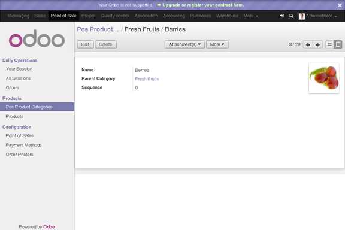This screenshot has height=230, width=345.
Task: Open the Purchases menu
Action: pyautogui.click(x=200, y=16)
